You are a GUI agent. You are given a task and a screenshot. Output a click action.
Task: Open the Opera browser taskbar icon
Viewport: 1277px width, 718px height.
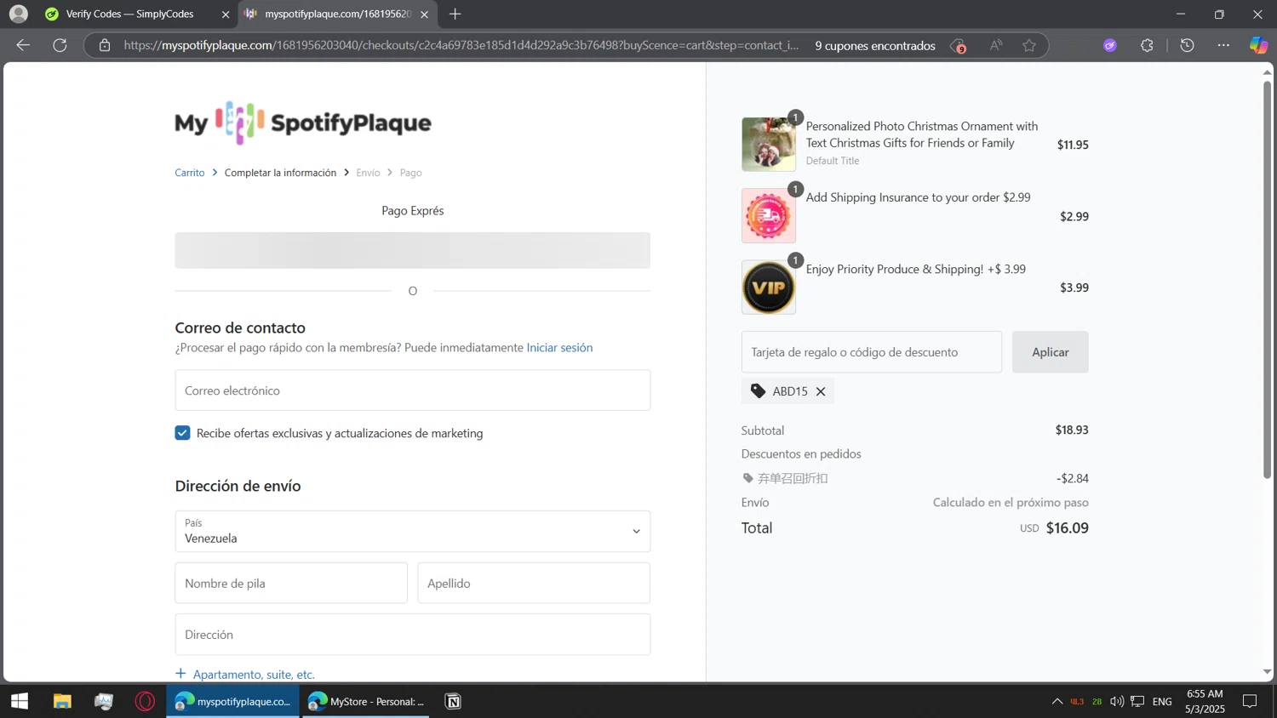point(145,701)
